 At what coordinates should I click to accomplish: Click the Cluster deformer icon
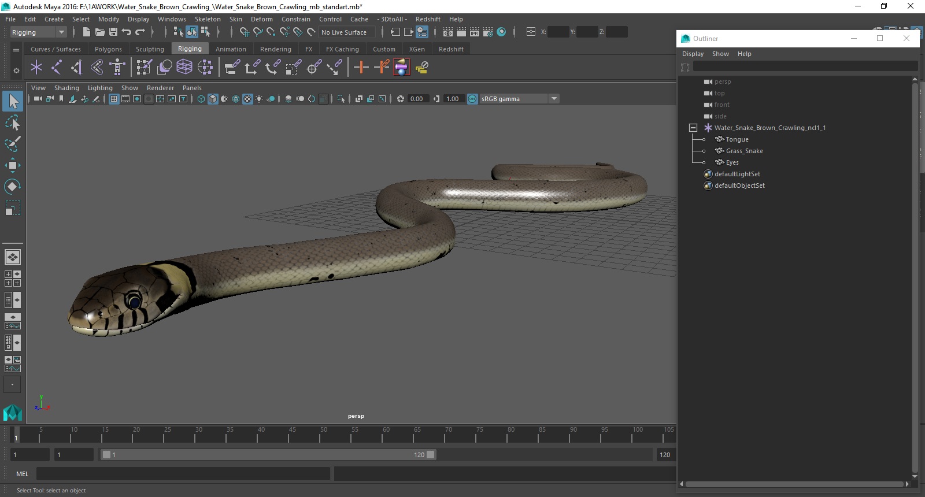click(205, 68)
